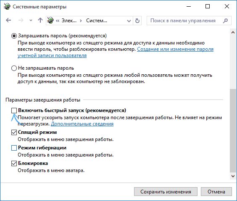This screenshot has width=237, height=201.
Task: Click the 'Сохранить изменения' button
Action: coord(166,192)
